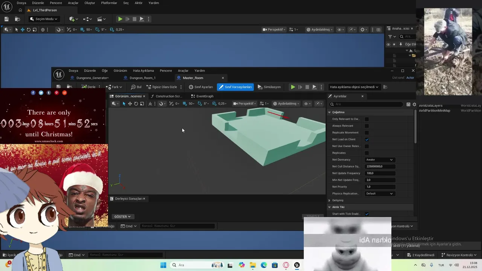Open Aydınlatılmış view mode in the level viewport
482x271 pixels.
coord(320,29)
